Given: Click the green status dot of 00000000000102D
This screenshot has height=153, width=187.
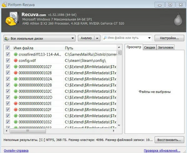Looking at the screenshot, I should coord(16,97).
